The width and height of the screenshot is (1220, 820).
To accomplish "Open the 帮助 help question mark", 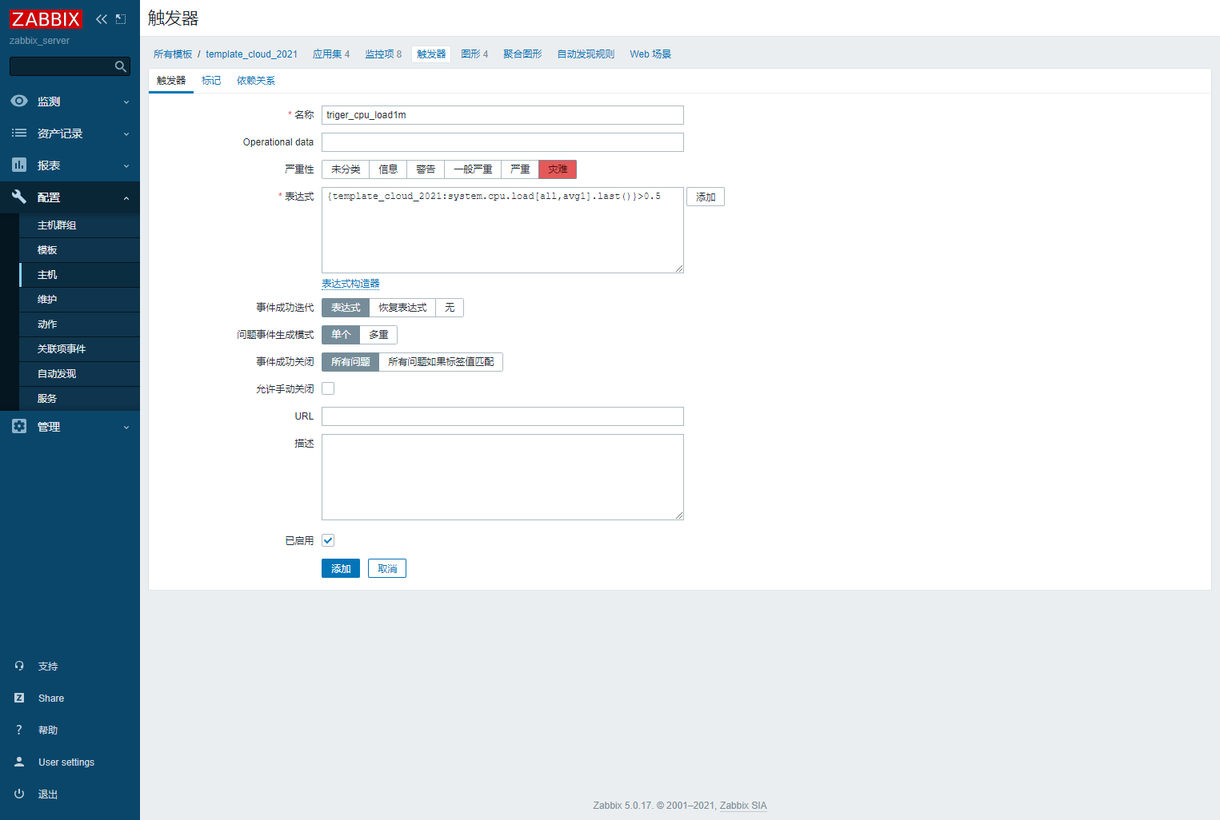I will [x=19, y=730].
